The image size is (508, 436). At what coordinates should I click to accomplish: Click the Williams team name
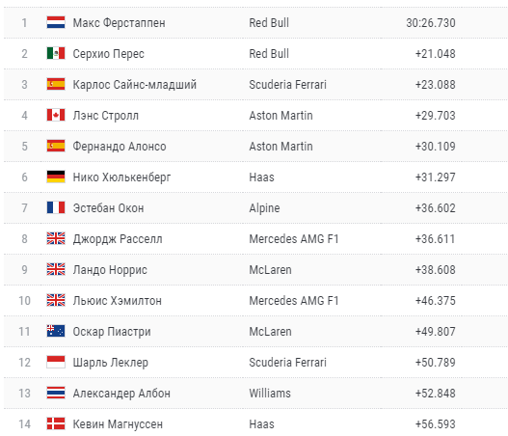coord(270,393)
